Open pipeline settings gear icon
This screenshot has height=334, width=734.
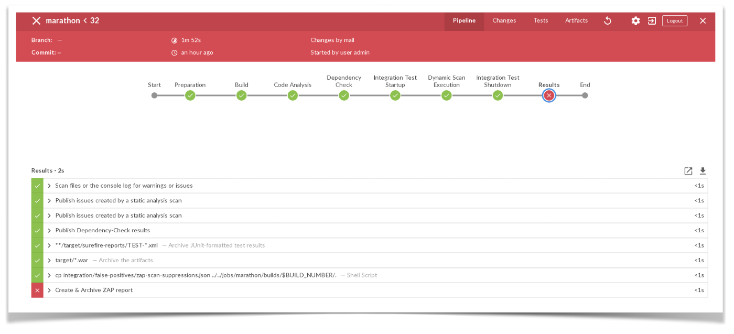635,21
